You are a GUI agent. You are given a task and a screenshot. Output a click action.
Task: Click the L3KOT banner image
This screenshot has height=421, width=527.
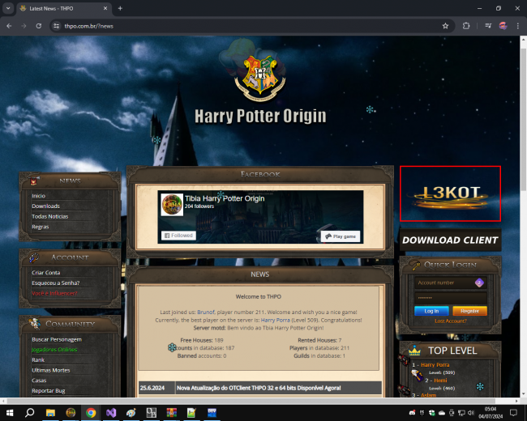pyautogui.click(x=450, y=193)
